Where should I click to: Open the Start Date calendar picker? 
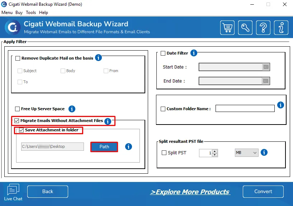(x=266, y=67)
